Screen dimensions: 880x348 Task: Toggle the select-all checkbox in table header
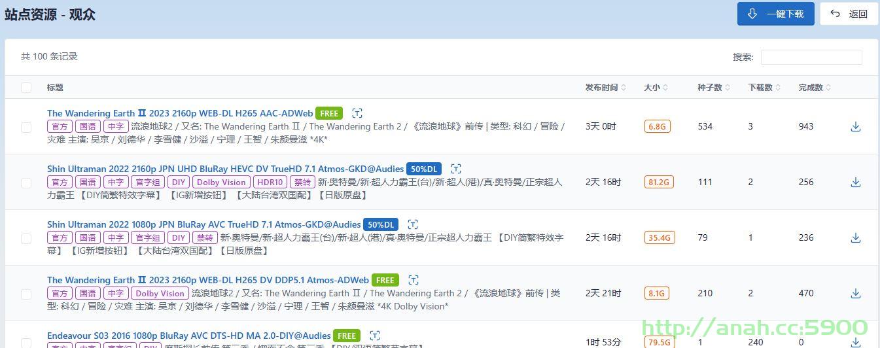pos(26,88)
